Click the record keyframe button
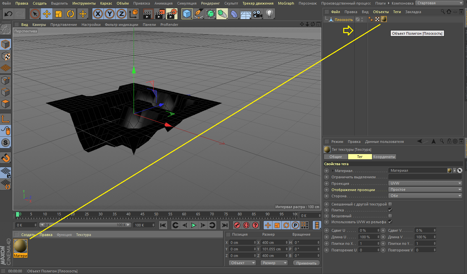 tap(237, 225)
